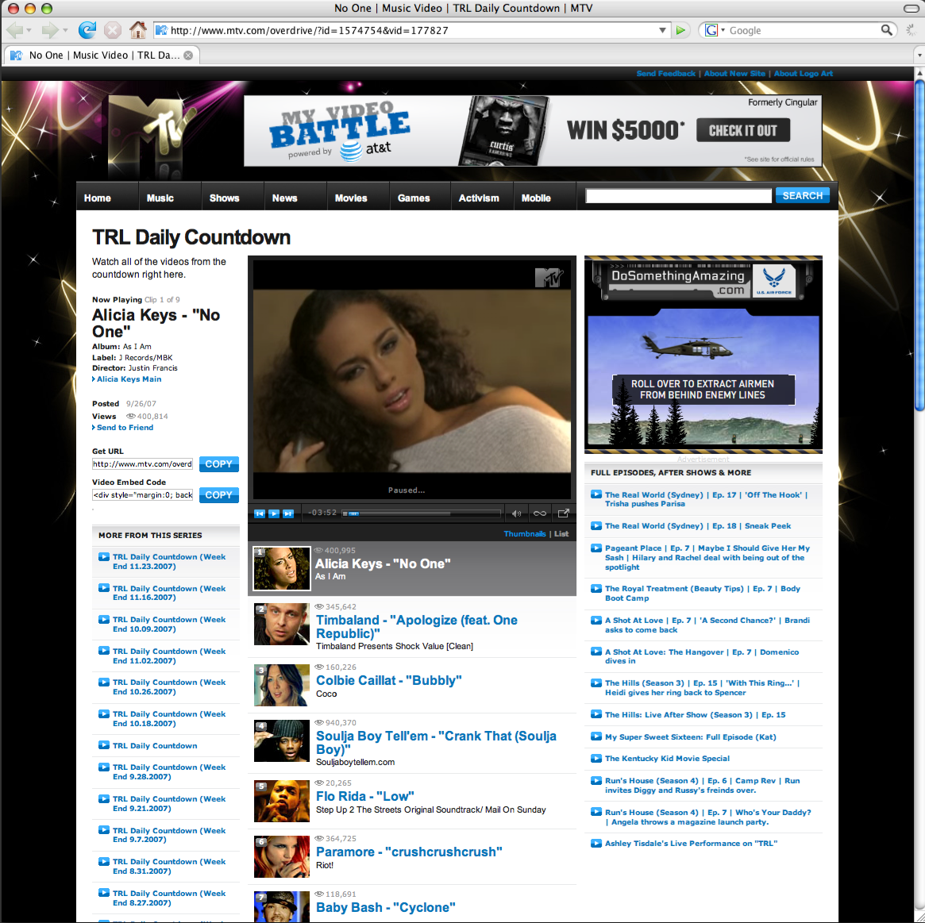Copy the Video Embed Code
925x923 pixels.
219,494
